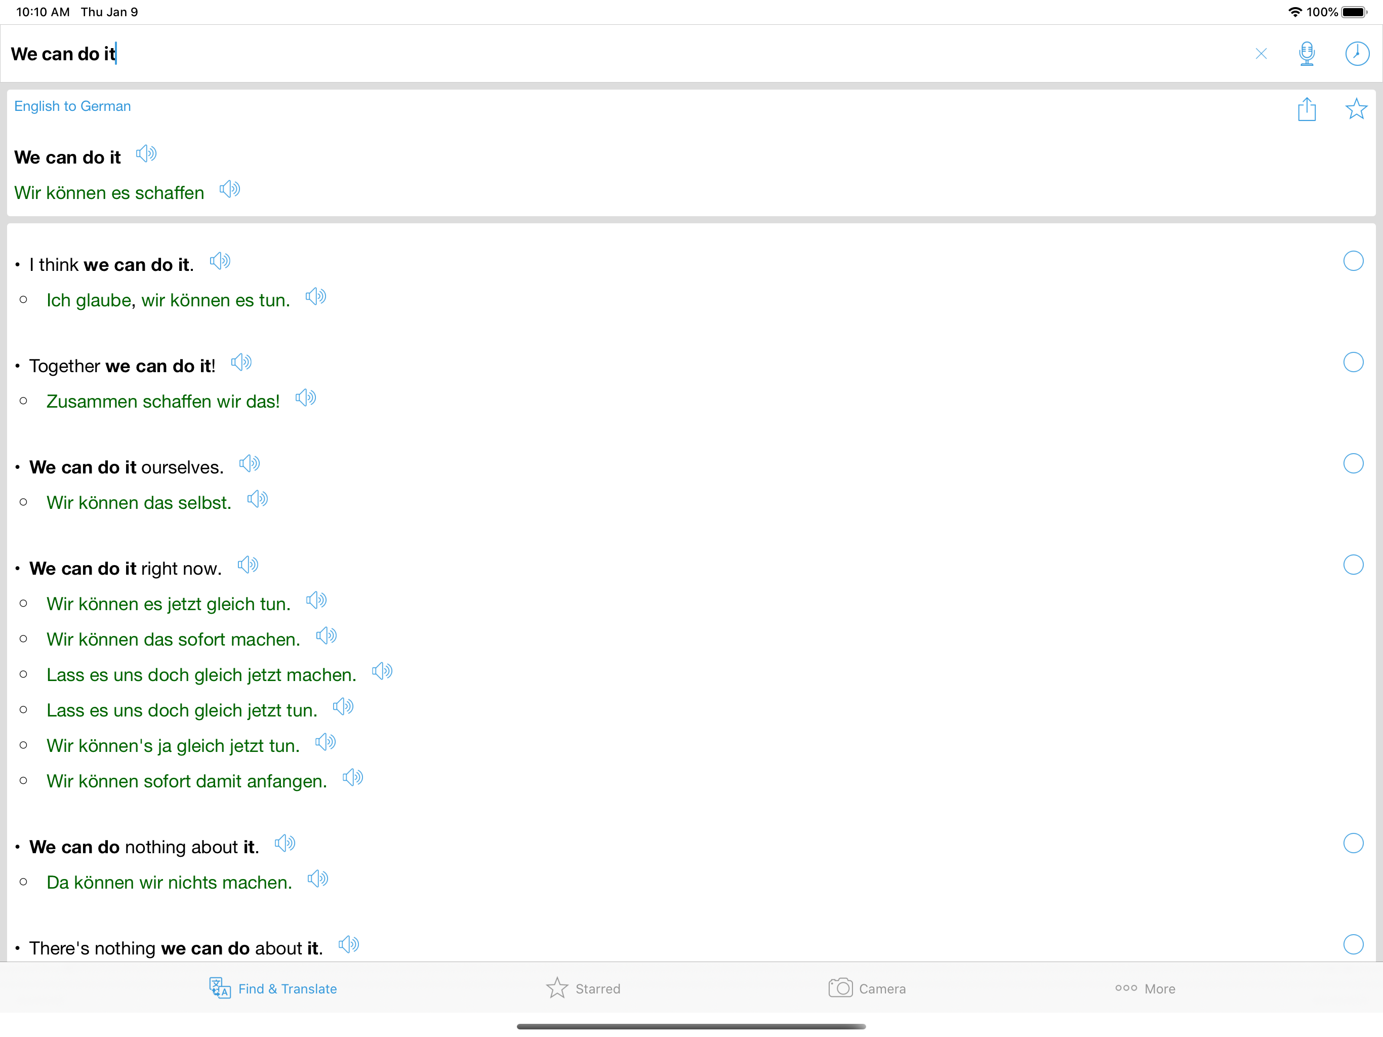Play audio for 'Lass es uns doch gleich jetzt machen.'
Viewport: 1383px width, 1037px height.
coord(382,671)
